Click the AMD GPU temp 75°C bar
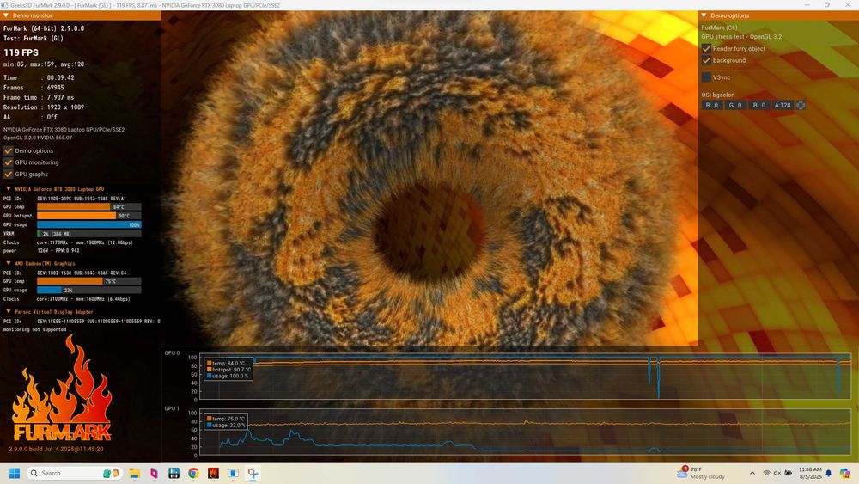The image size is (859, 484). [88, 281]
